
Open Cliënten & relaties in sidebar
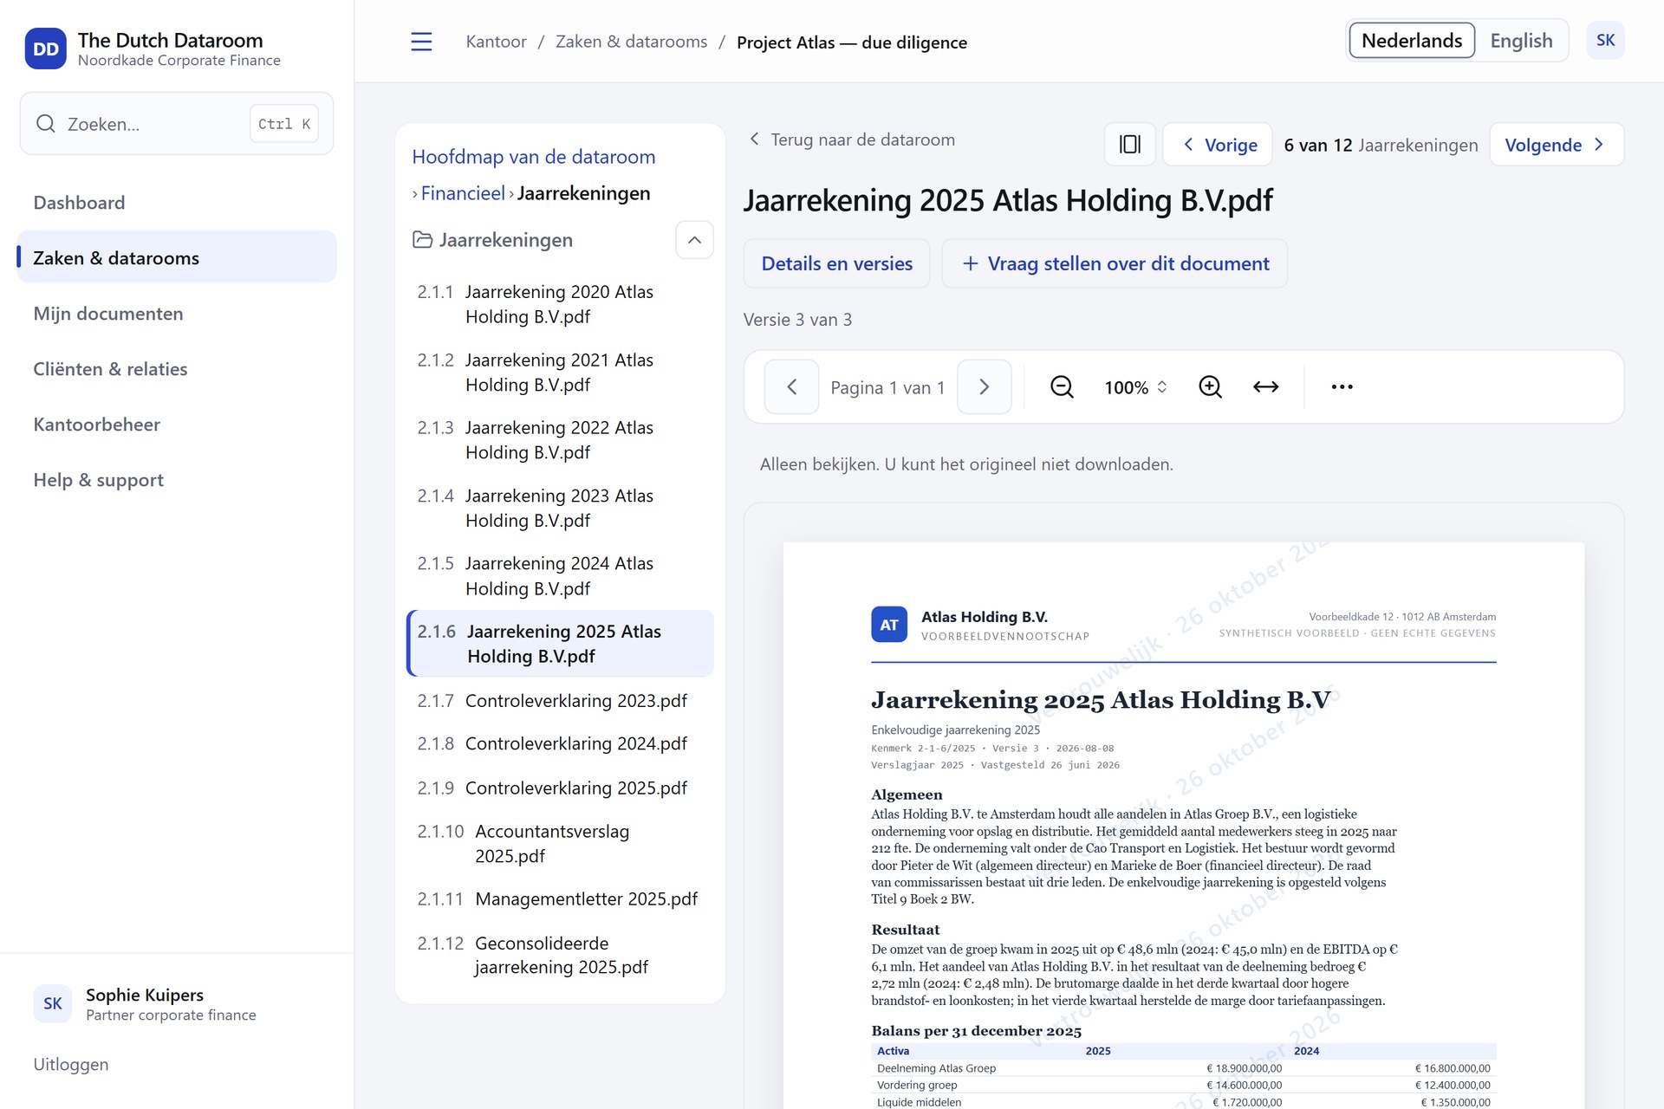point(177,369)
